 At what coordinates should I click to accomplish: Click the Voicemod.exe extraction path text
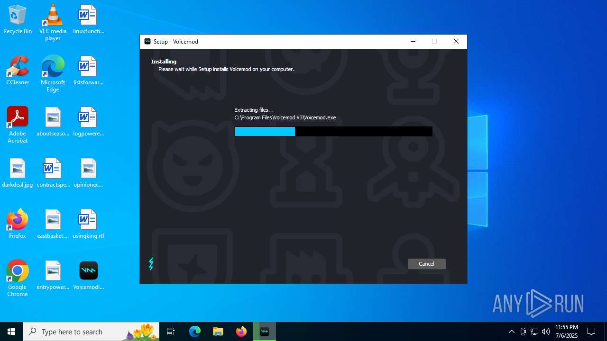click(285, 117)
